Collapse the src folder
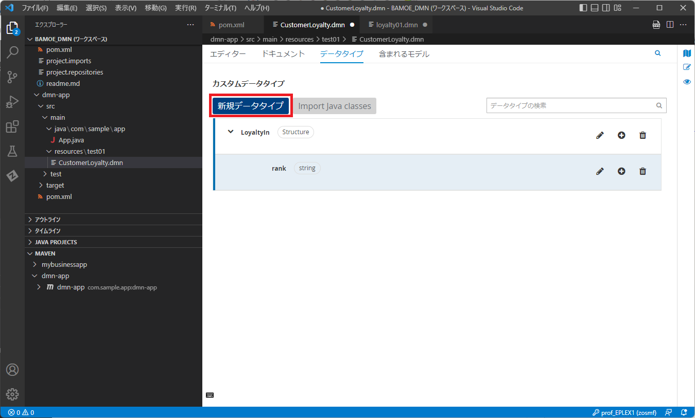The width and height of the screenshot is (695, 418). click(40, 106)
